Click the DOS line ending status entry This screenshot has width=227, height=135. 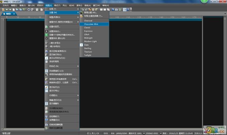coord(106,133)
